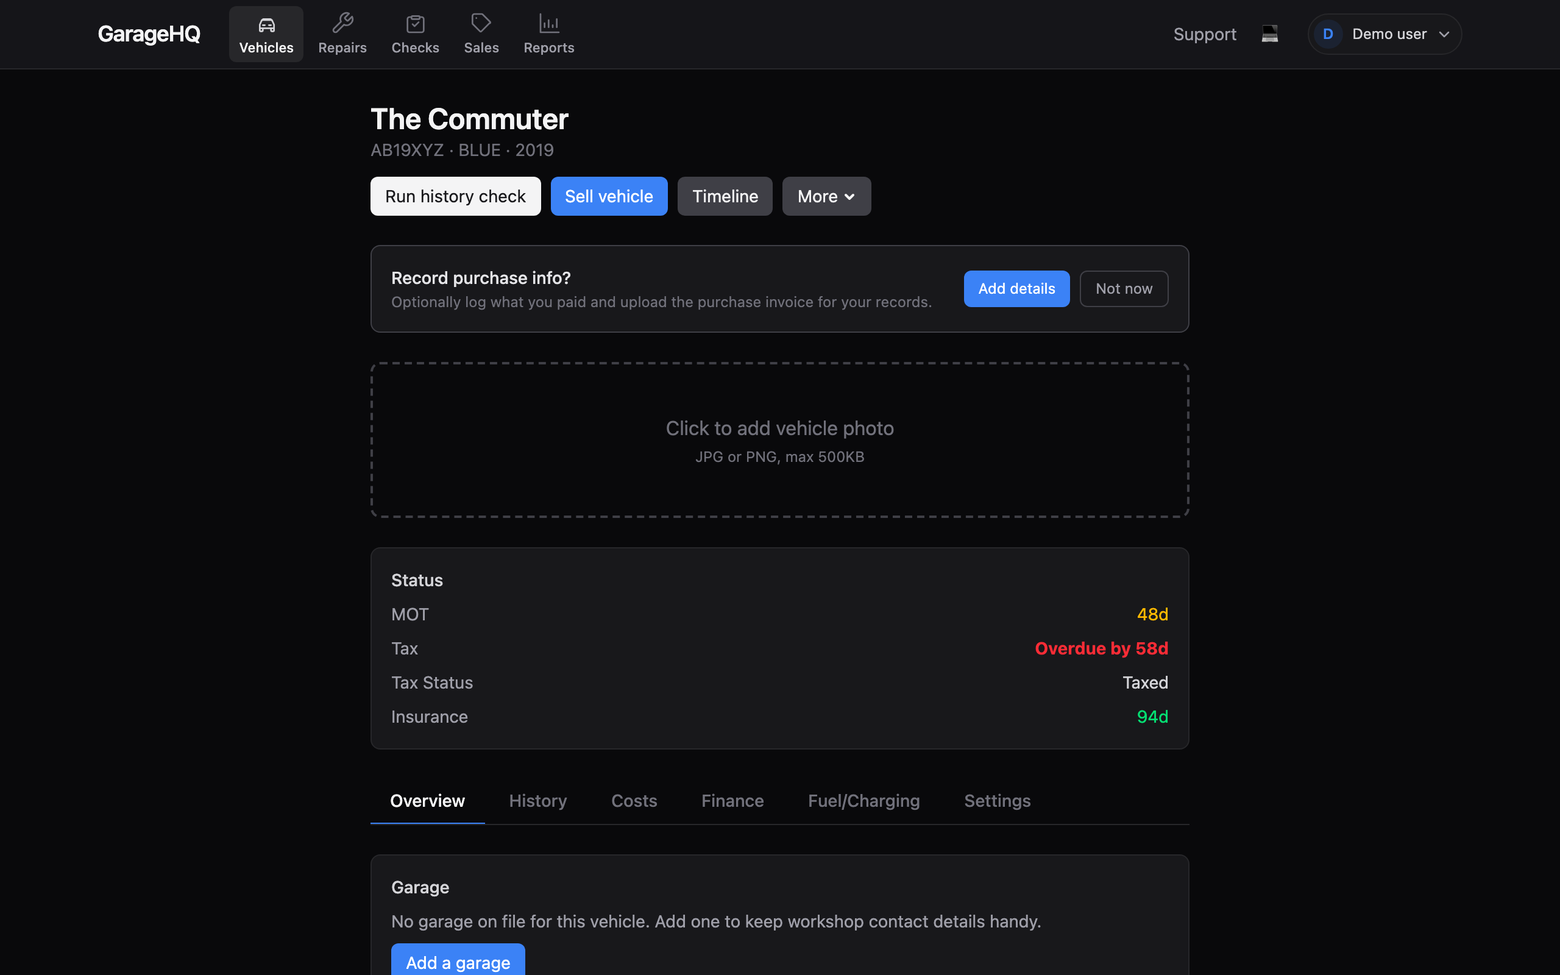
Task: Switch to the History tab
Action: pyautogui.click(x=537, y=801)
